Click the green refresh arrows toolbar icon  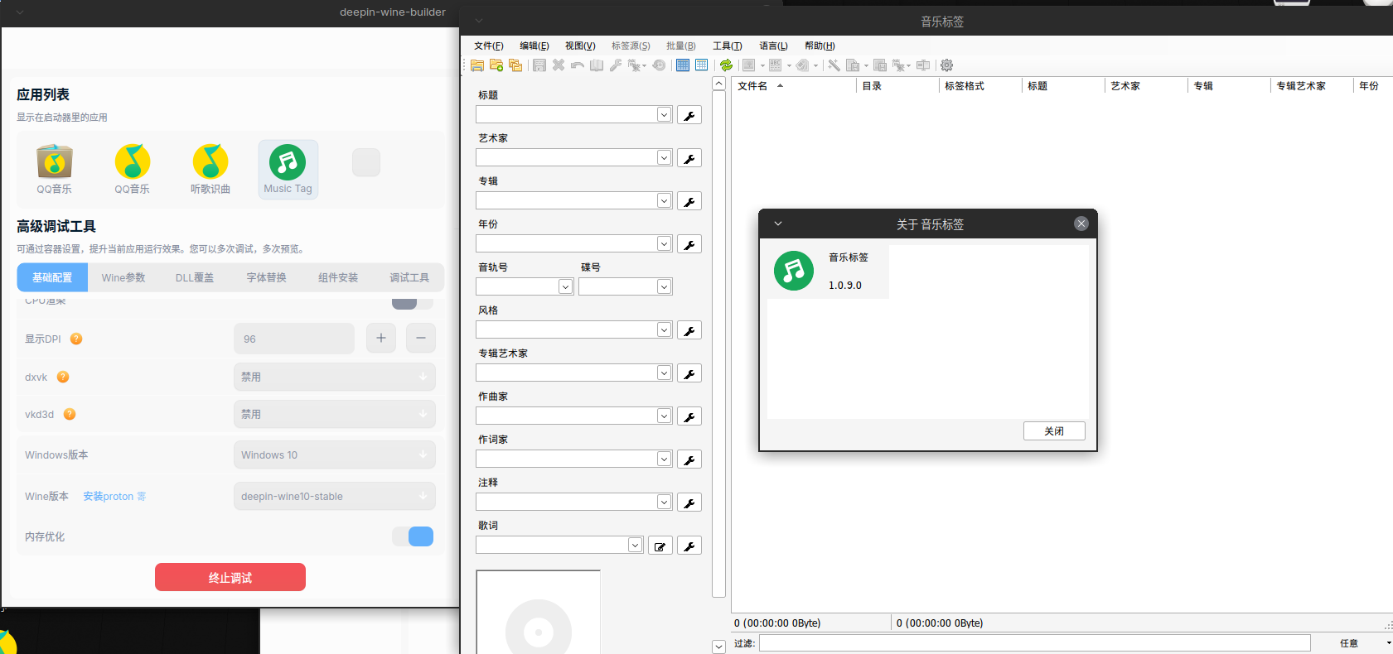(x=727, y=65)
